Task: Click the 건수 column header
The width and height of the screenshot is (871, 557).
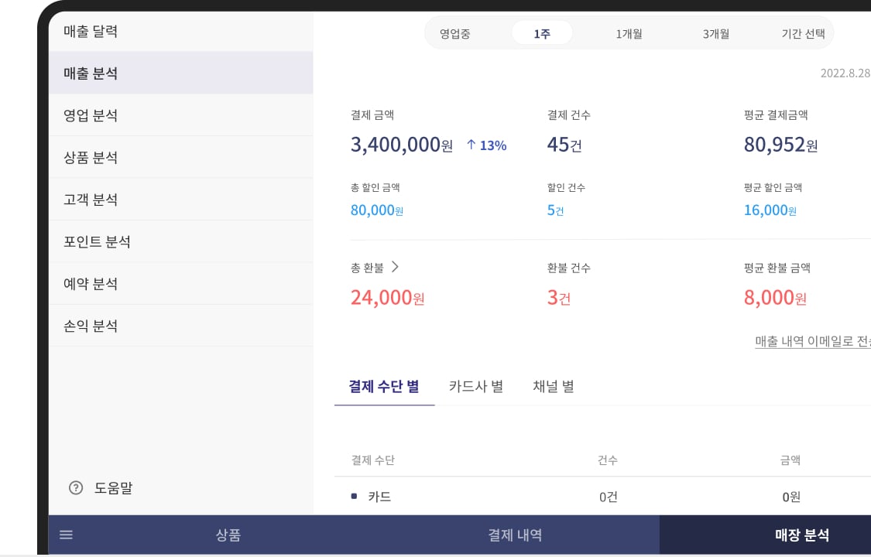Action: click(608, 460)
